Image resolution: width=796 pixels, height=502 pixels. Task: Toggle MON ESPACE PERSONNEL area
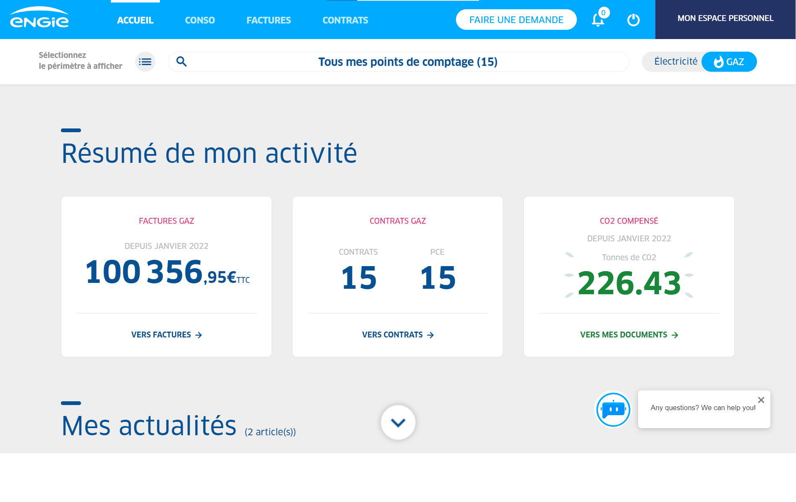(x=725, y=18)
